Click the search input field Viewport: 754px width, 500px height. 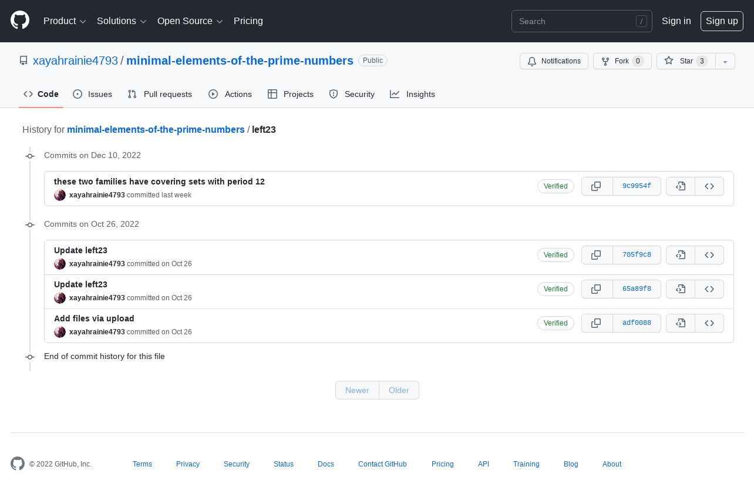(x=575, y=21)
